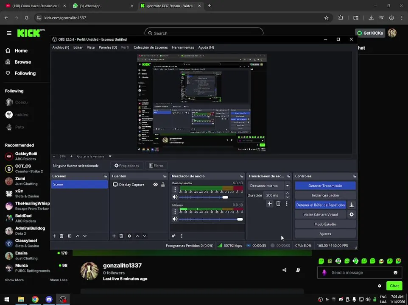Move source down in Fuentes toolbar
408x305 pixels.
pos(145,236)
